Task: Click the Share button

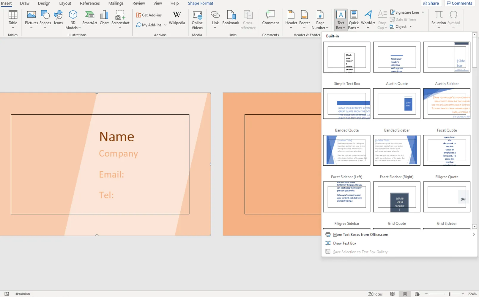Action: pos(431,3)
